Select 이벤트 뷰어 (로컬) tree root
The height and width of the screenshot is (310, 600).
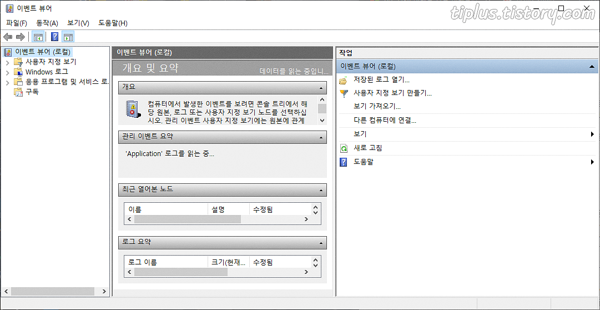pyautogui.click(x=43, y=52)
